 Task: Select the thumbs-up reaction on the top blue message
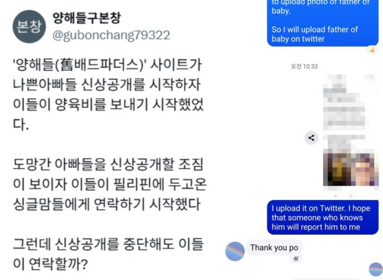(x=372, y=50)
